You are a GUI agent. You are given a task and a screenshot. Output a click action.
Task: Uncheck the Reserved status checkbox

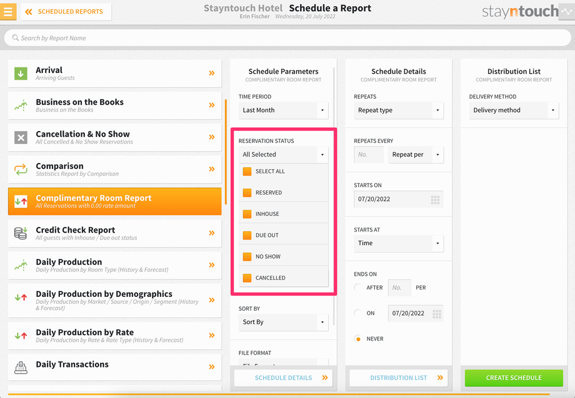point(247,193)
